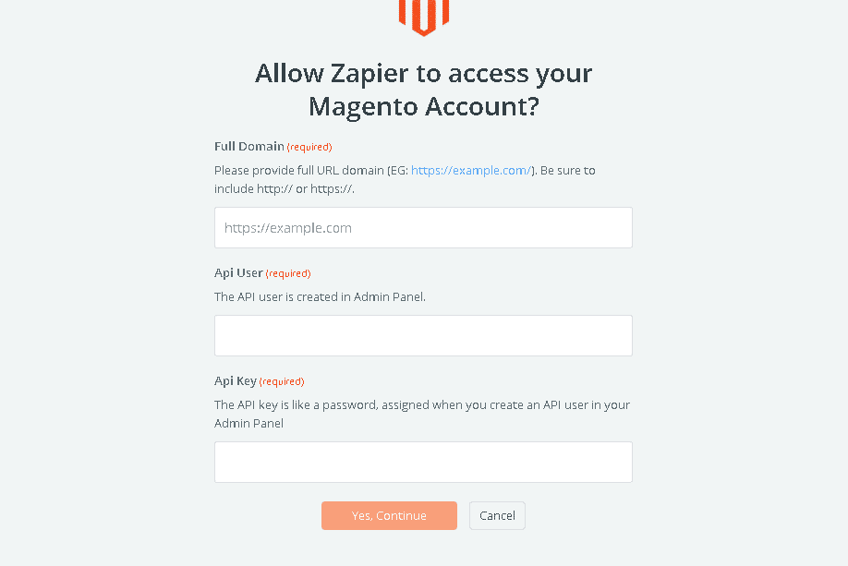Click the required marker beside Api Key
This screenshot has height=566, width=848.
coord(282,382)
